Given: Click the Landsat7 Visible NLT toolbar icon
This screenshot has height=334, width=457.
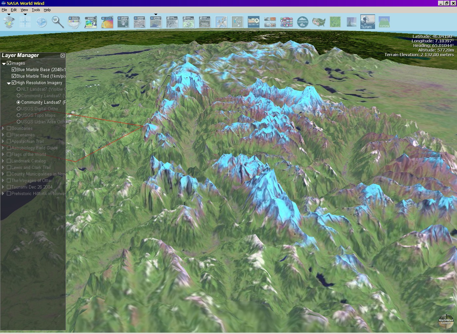Looking at the screenshot, I should [123, 22].
